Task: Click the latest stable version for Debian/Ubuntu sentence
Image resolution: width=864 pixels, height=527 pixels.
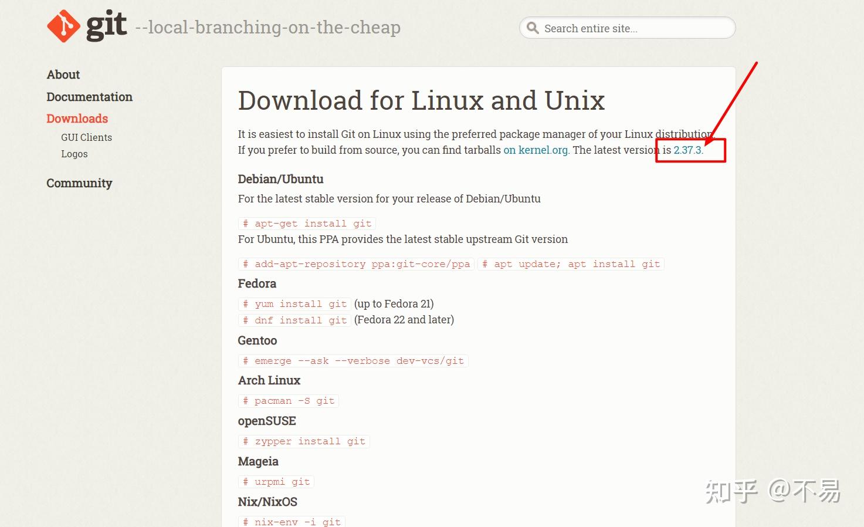Action: (389, 199)
